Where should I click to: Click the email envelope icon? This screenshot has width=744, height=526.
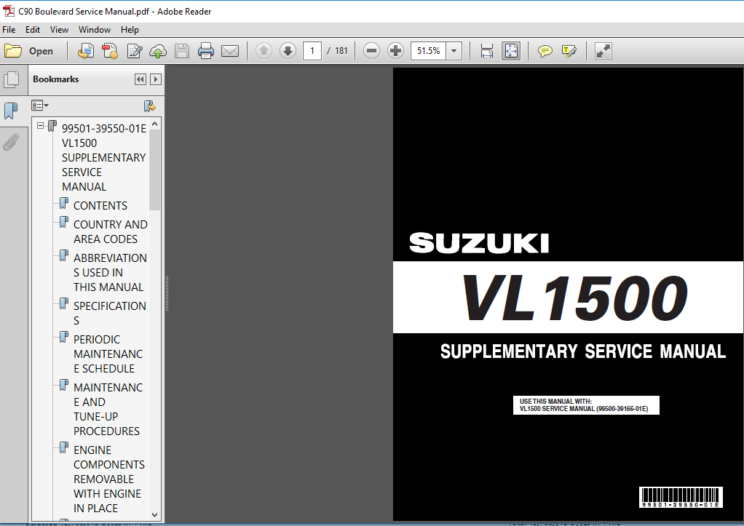pos(230,51)
